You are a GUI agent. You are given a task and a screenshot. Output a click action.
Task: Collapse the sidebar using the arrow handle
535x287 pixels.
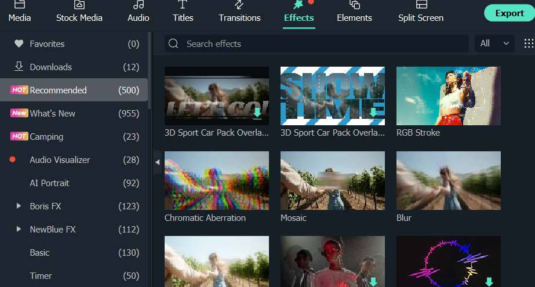(x=157, y=163)
